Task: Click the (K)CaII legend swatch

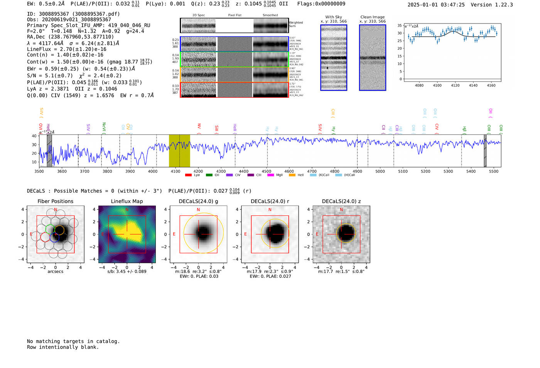Action: (x=313, y=175)
